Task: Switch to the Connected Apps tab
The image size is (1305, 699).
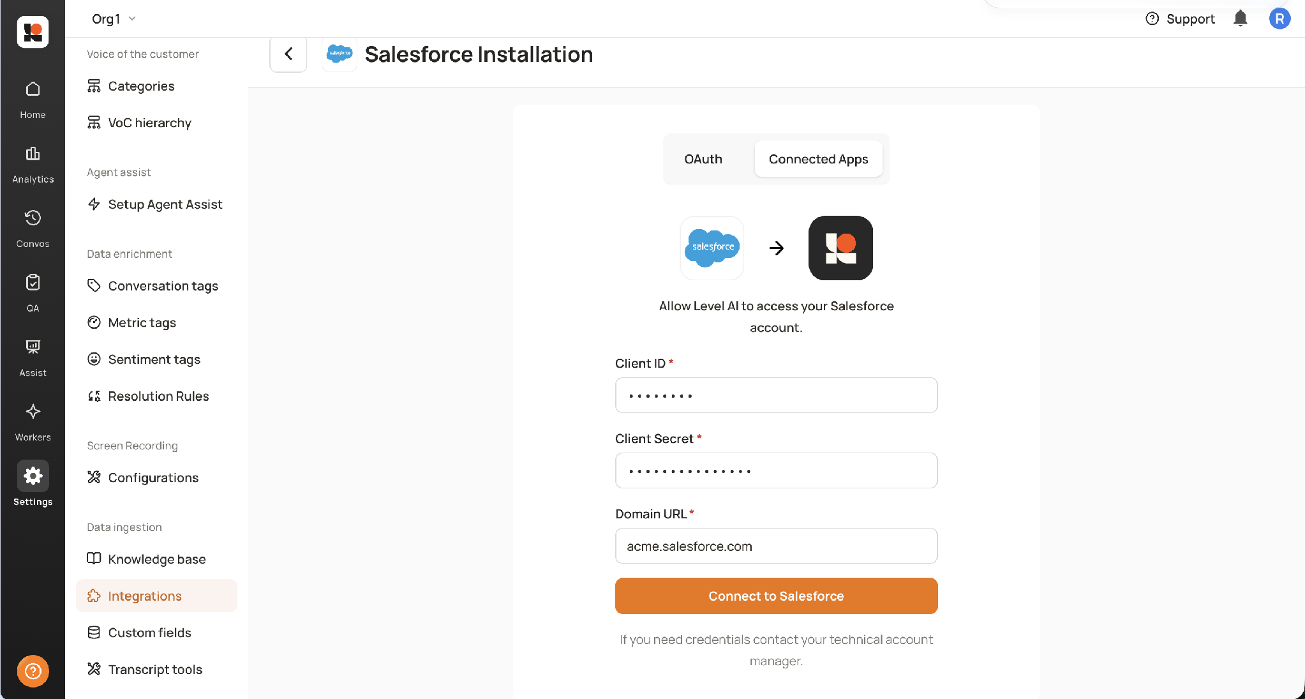Action: (818, 159)
